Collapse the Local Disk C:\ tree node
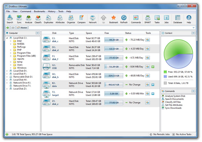The image size is (202, 142). (7, 38)
